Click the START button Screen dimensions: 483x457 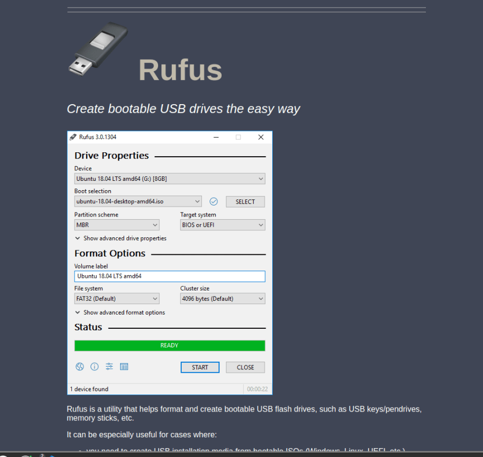pos(200,367)
